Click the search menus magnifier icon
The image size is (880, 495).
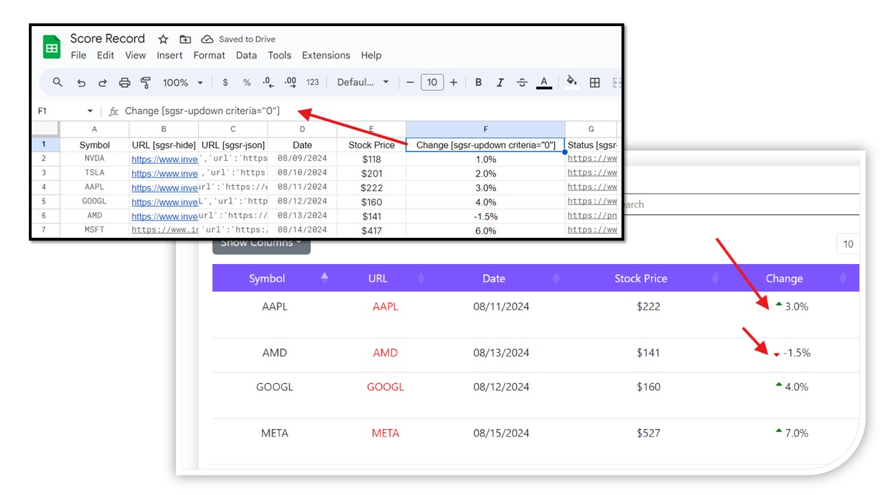coord(58,82)
